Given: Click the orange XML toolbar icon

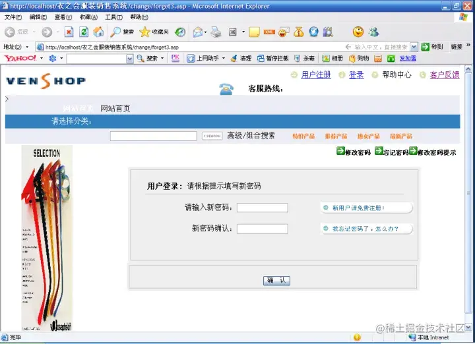Looking at the screenshot, I should click(x=269, y=32).
